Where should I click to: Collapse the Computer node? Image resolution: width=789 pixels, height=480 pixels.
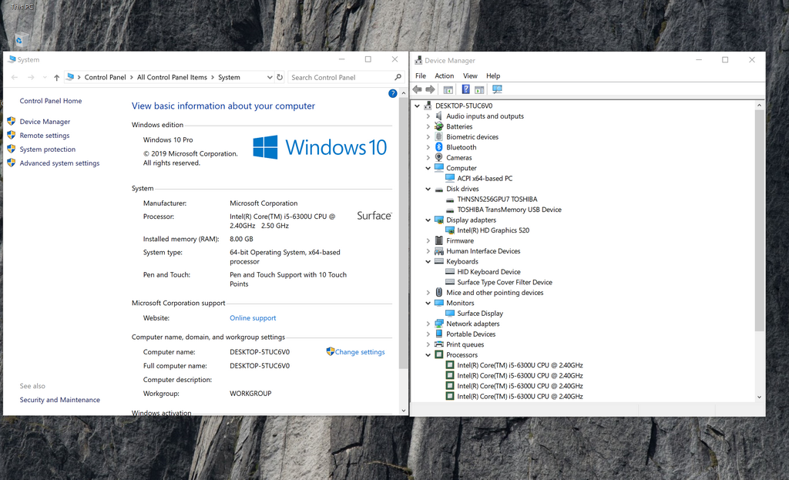pyautogui.click(x=428, y=168)
